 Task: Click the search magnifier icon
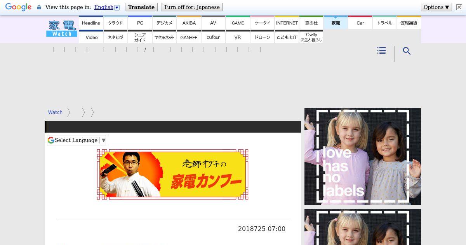tap(407, 51)
